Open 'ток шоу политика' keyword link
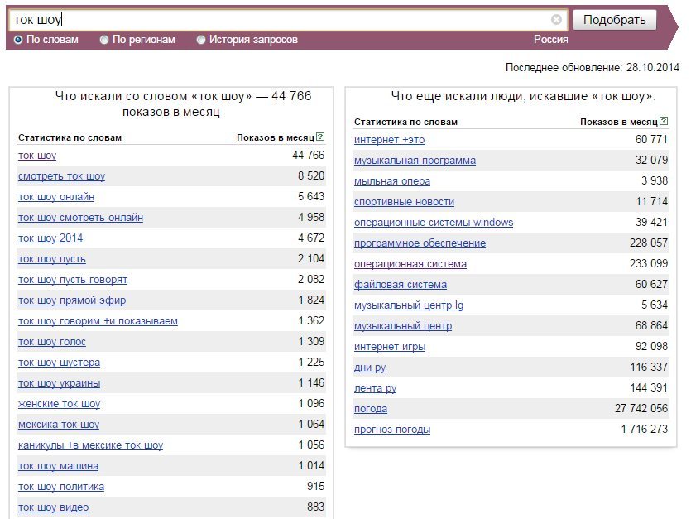Viewport: 691px width, 519px height. click(x=60, y=488)
